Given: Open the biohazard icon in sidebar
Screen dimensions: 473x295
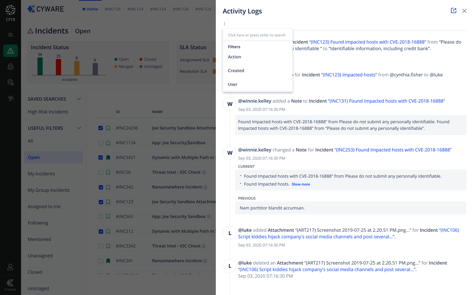Looking at the screenshot, I should [x=11, y=98].
